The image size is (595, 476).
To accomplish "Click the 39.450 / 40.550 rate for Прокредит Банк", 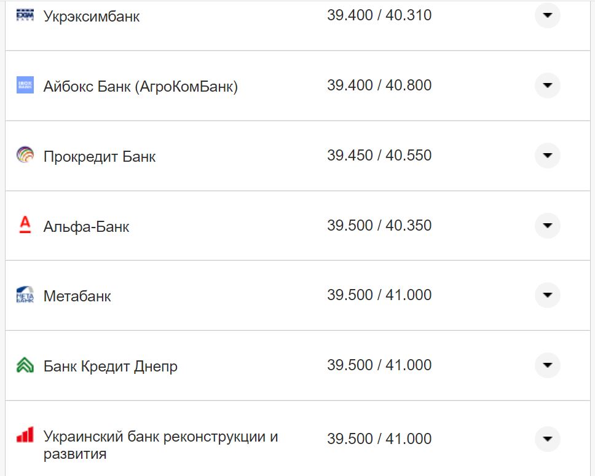I will coord(380,155).
